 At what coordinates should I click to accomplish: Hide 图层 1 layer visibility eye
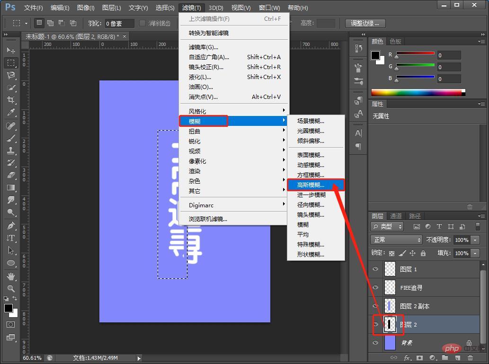(375, 269)
